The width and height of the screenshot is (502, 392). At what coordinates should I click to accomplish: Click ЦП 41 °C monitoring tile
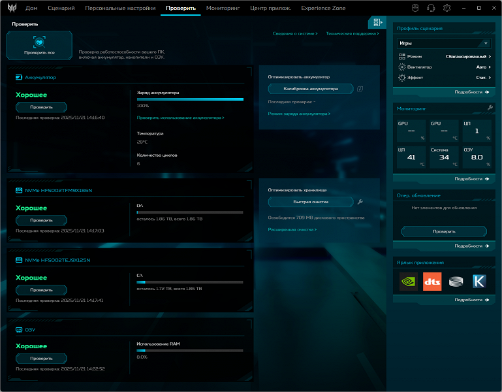(411, 157)
